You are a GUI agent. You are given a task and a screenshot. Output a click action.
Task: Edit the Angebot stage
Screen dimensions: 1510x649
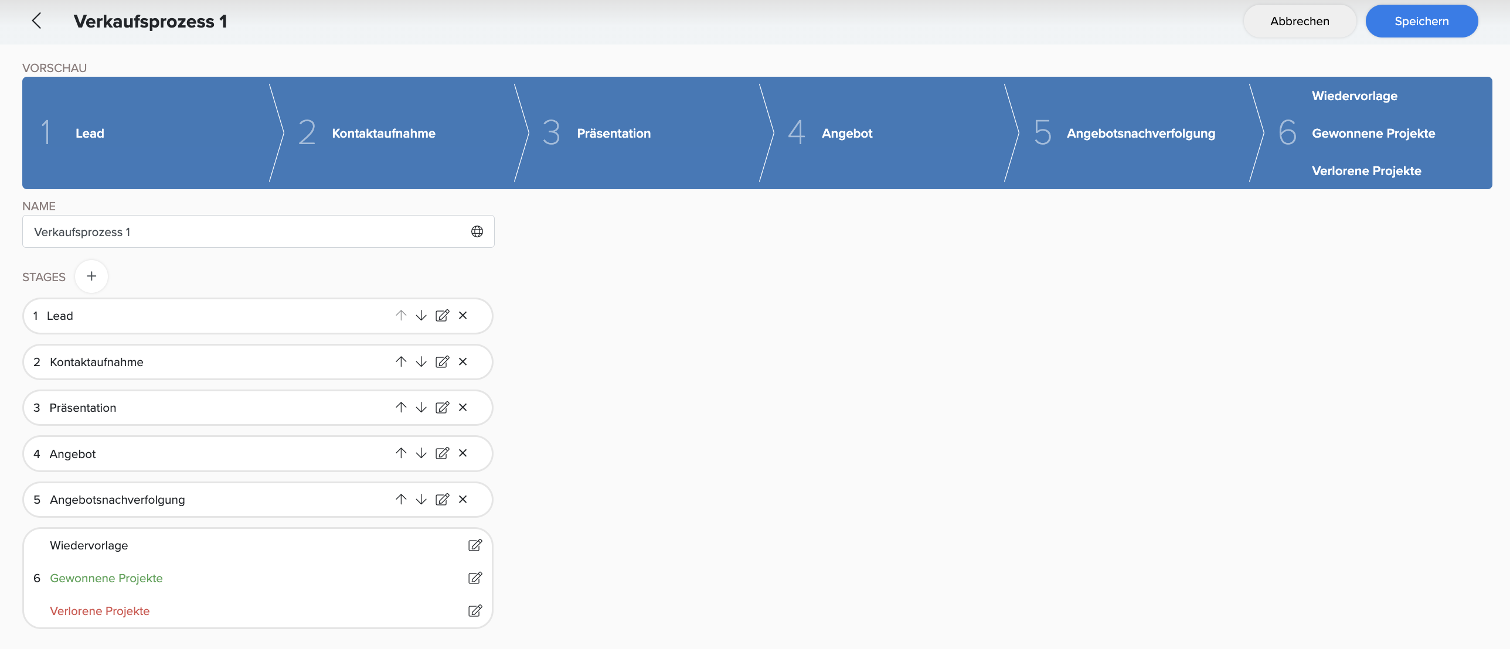tap(442, 453)
